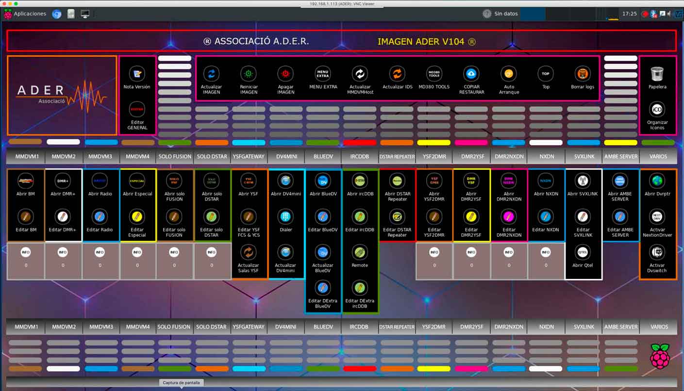Open the Papelera trash icon
Viewport: 684px width, 391px height.
pyautogui.click(x=657, y=74)
